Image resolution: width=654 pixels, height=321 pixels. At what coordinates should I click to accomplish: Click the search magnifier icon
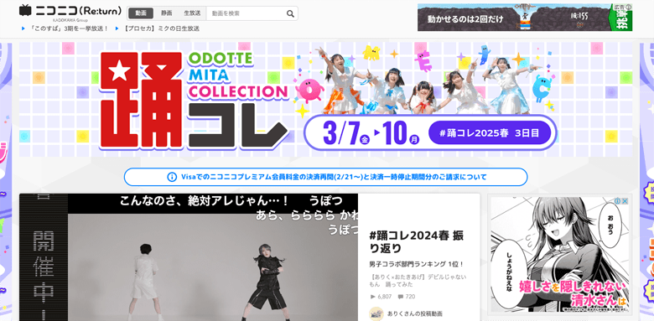[x=290, y=13]
